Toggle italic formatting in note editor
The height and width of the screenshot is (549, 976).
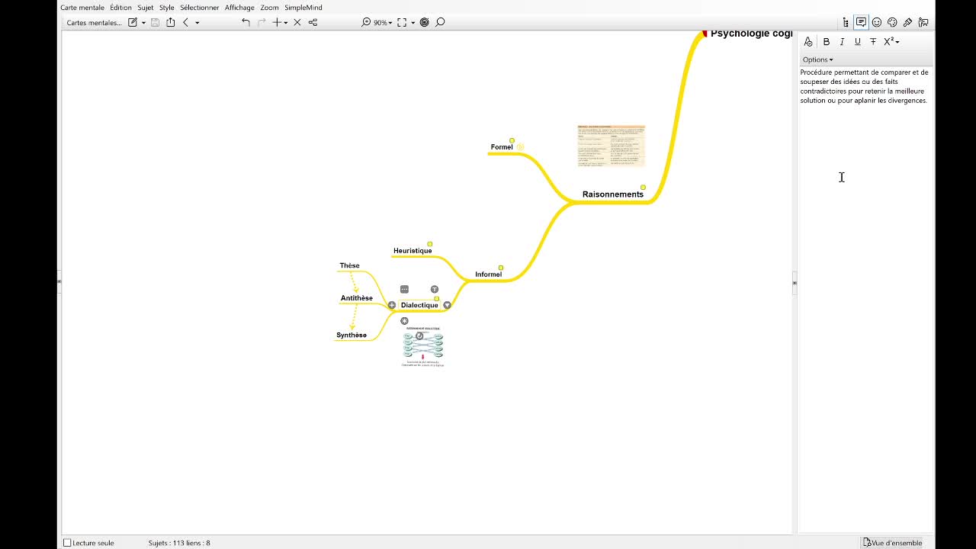point(842,42)
